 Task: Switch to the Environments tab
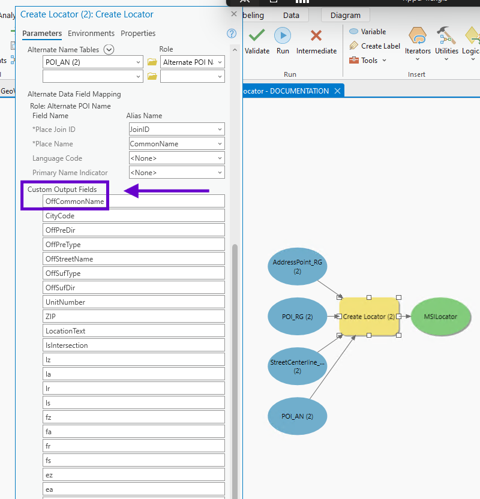pos(91,34)
